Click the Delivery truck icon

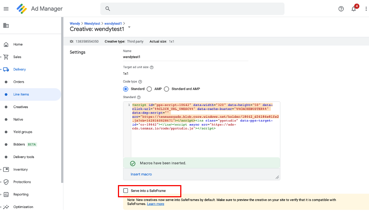point(6,69)
